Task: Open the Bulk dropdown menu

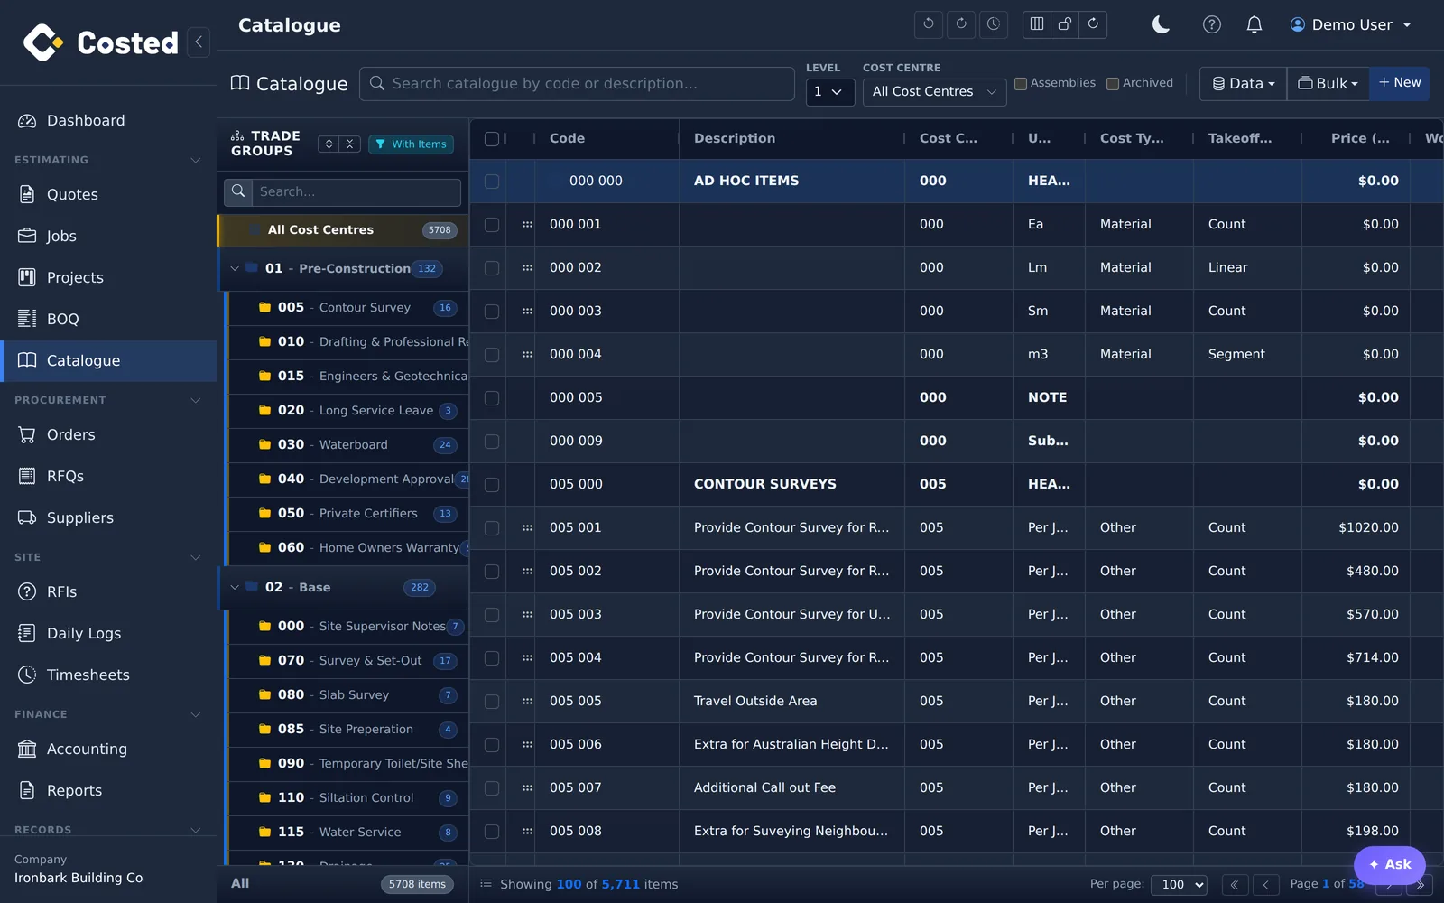Action: tap(1328, 83)
